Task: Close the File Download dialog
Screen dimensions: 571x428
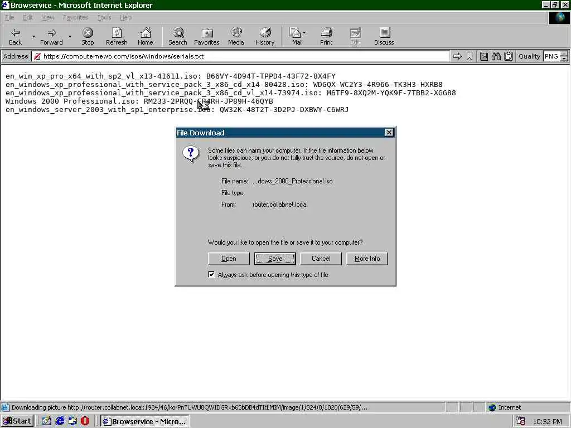Action: point(389,133)
